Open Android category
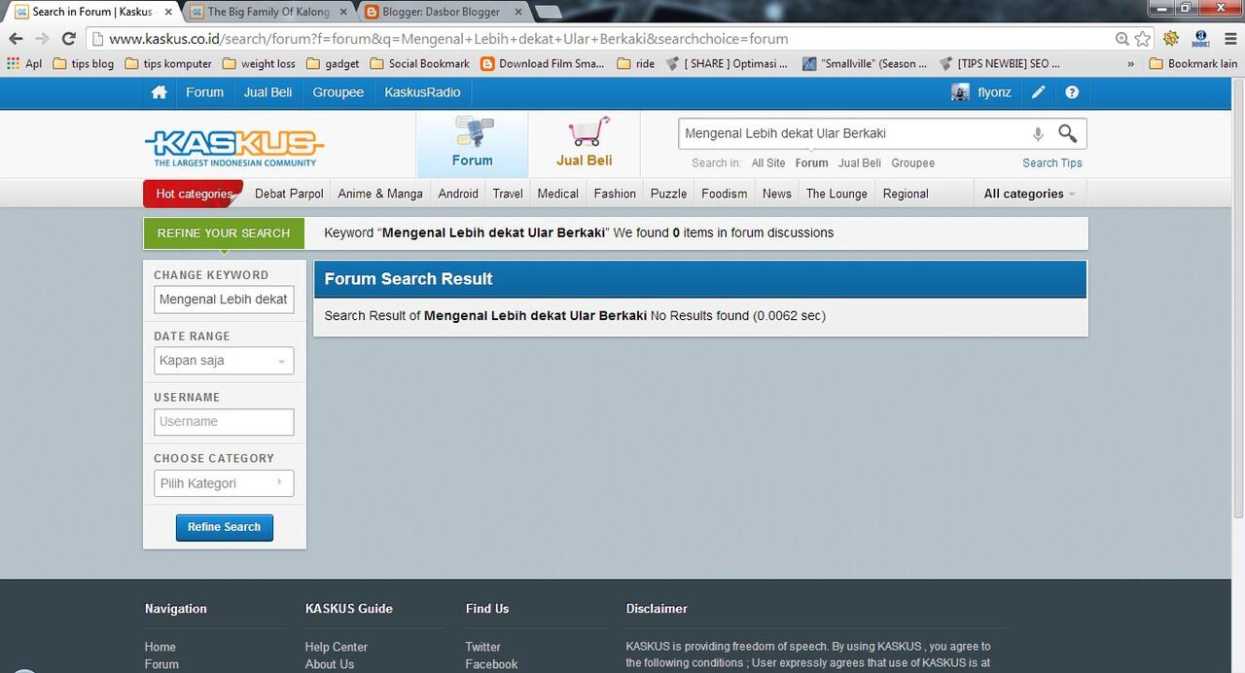 coord(458,194)
